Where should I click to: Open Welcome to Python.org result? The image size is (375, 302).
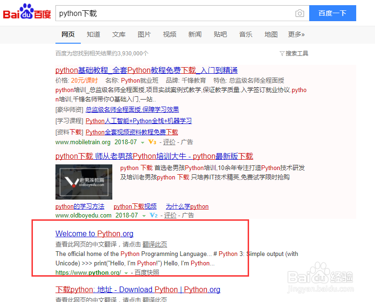[94, 233]
